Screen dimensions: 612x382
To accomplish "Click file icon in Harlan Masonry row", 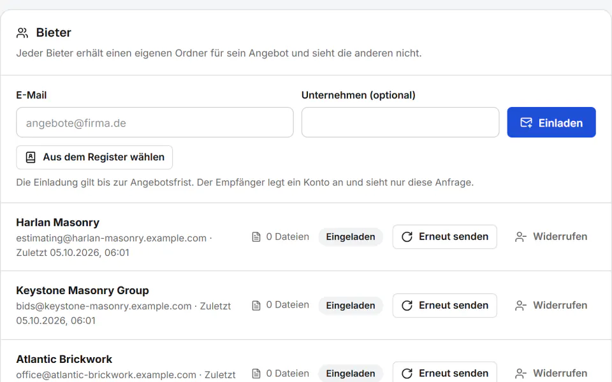I will (256, 237).
